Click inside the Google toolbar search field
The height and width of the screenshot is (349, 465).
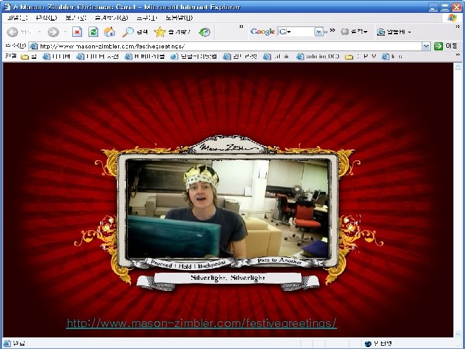[x=301, y=32]
